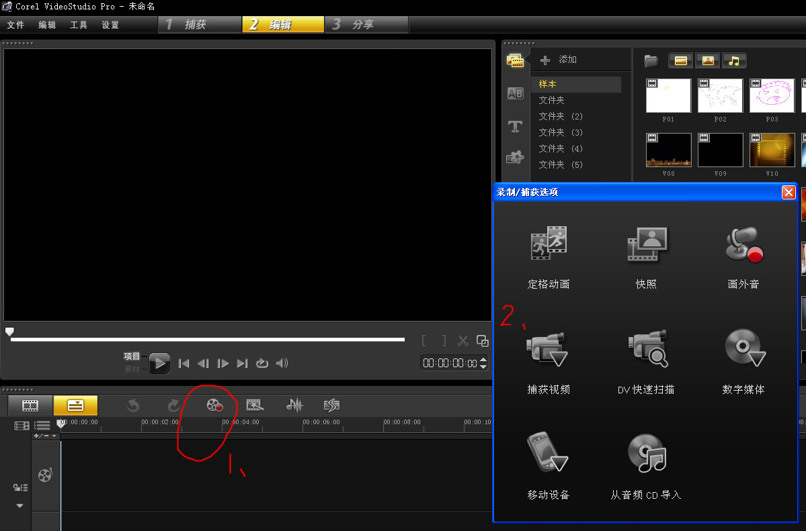The width and height of the screenshot is (806, 531).
Task: Choose 从音频 CD 导入 option
Action: [646, 467]
